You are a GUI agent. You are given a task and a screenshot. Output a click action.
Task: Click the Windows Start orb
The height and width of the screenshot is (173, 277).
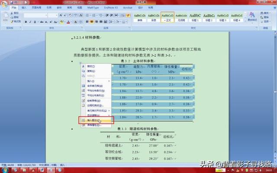point(5,170)
